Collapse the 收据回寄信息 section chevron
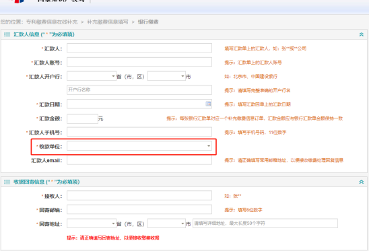Screen dimensions: 369x251 point(361,182)
